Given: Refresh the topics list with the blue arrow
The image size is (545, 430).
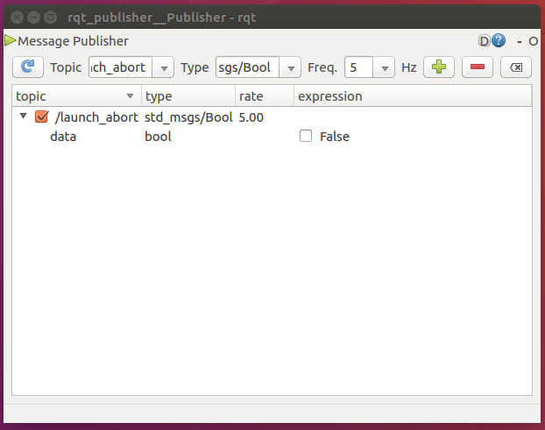Looking at the screenshot, I should point(28,67).
